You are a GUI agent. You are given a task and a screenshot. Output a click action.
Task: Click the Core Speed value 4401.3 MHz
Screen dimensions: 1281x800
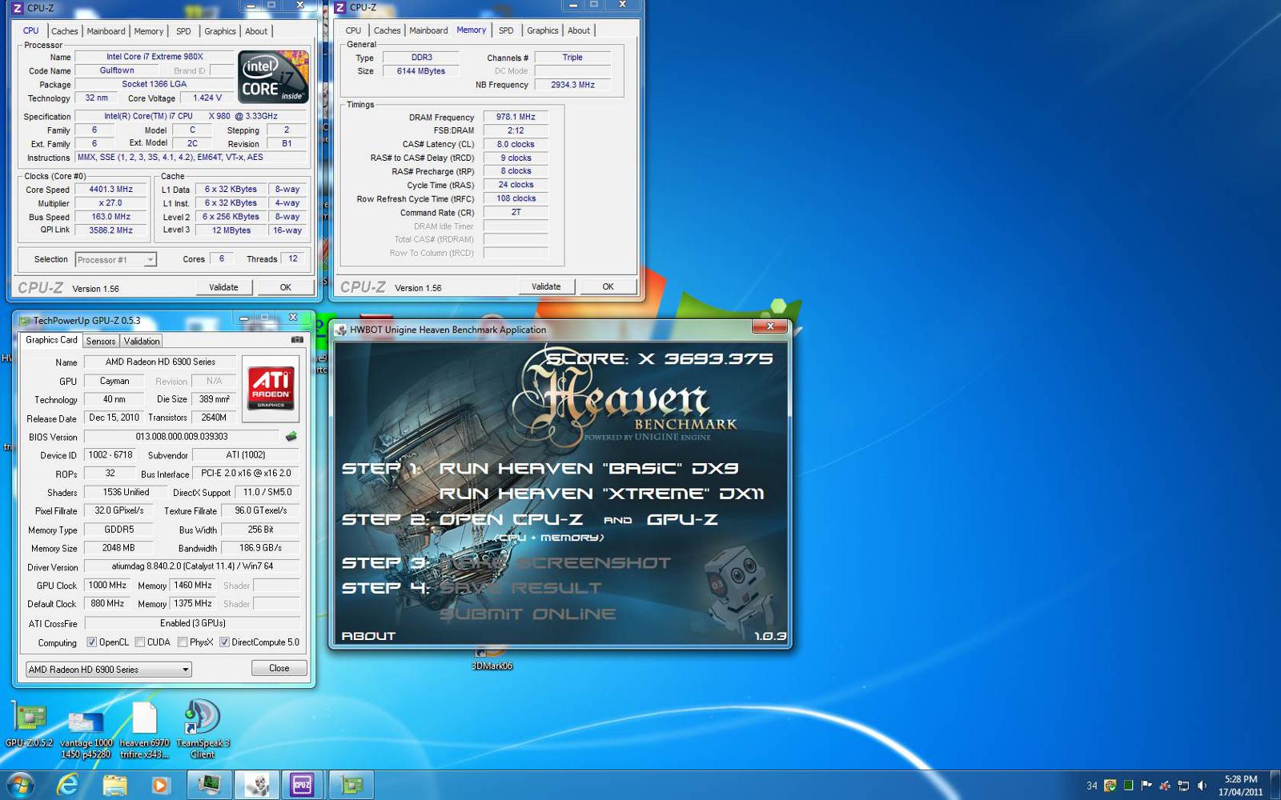[111, 190]
